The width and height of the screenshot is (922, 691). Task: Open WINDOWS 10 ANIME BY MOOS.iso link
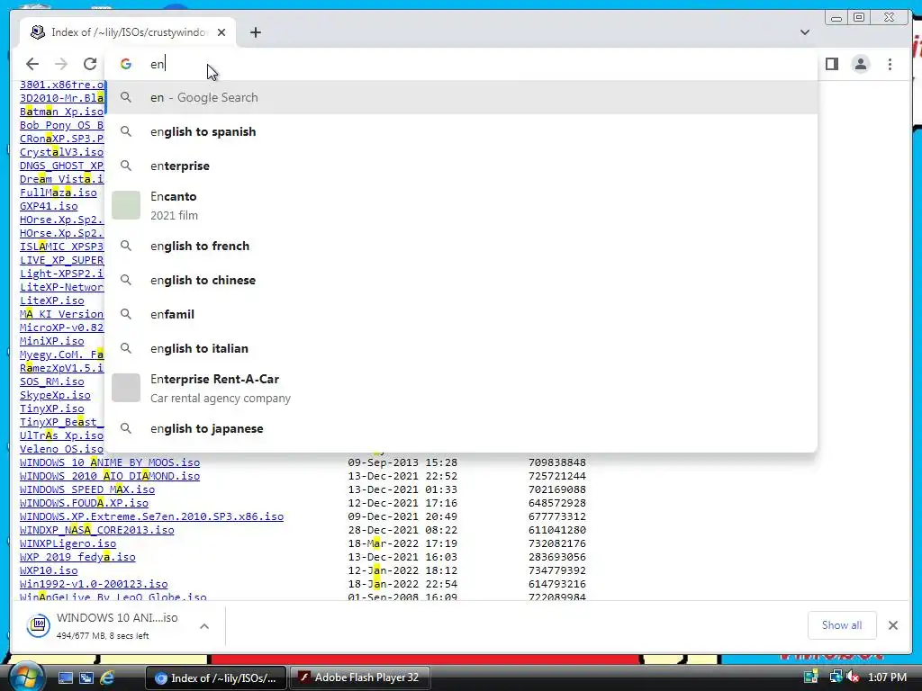click(x=109, y=462)
